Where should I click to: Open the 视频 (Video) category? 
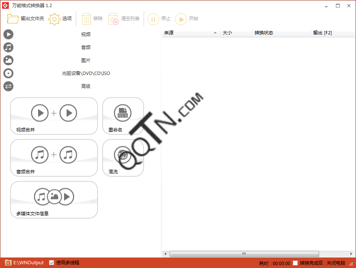click(x=85, y=34)
